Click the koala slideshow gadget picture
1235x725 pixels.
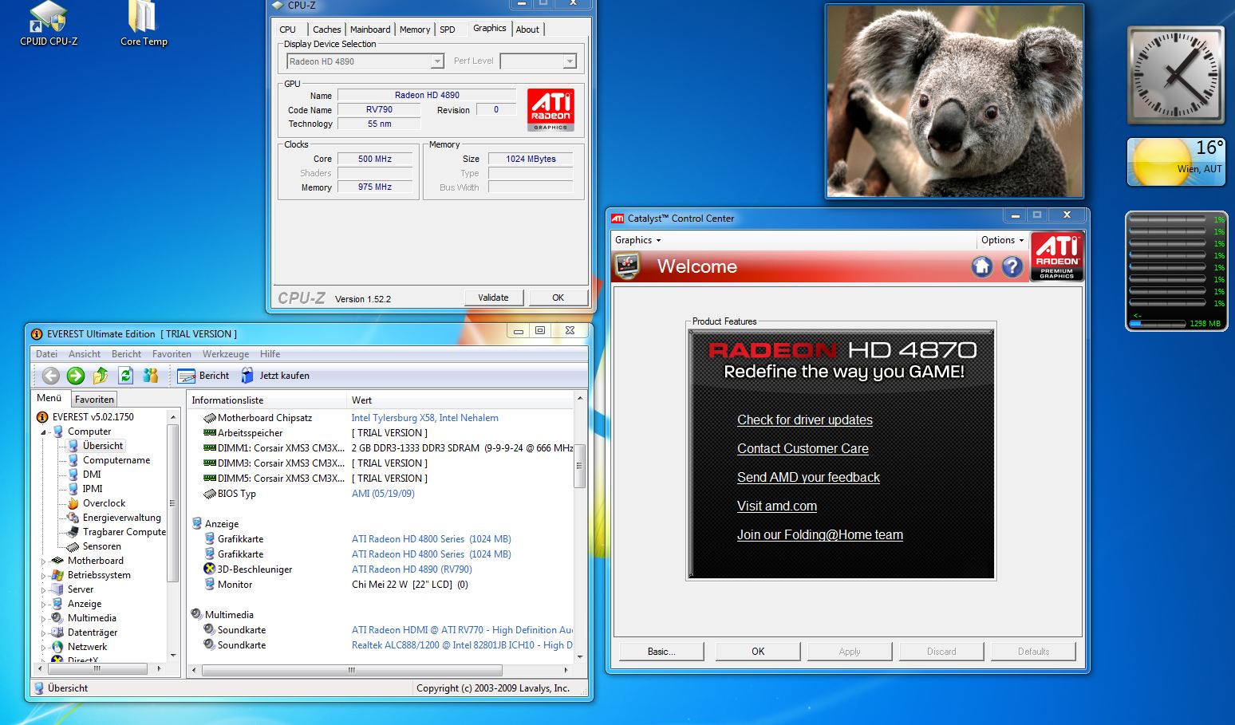[954, 101]
